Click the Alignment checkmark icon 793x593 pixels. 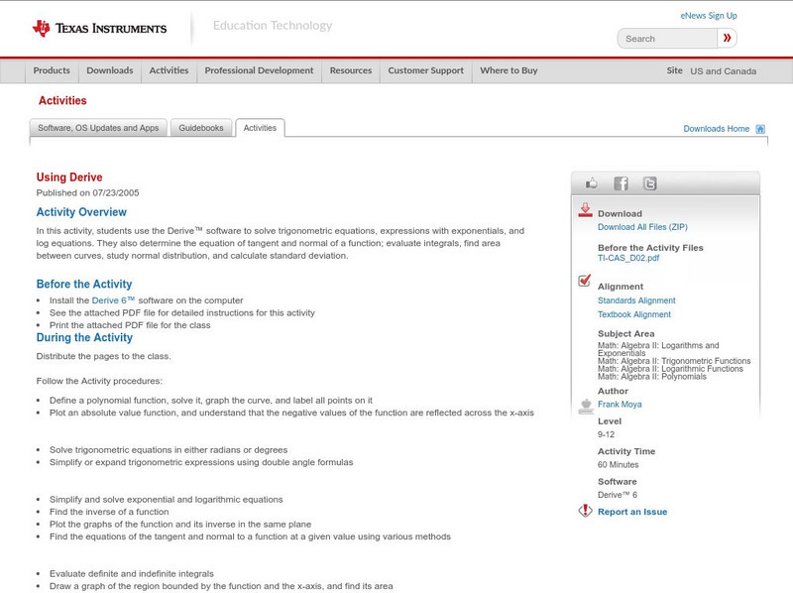[585, 281]
